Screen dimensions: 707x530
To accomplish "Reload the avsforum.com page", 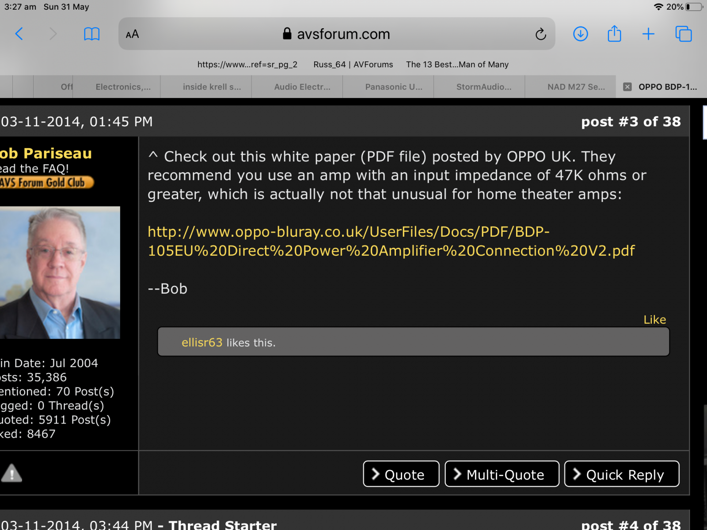I will [540, 34].
